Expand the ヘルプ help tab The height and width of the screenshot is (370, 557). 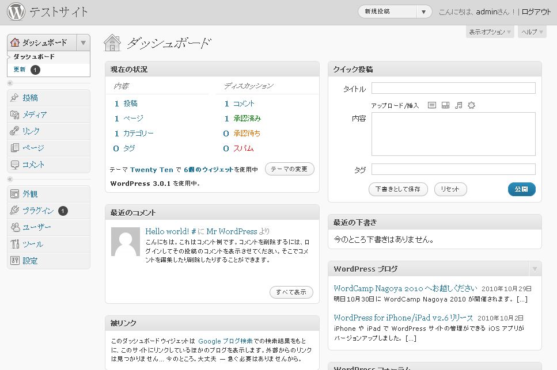(x=532, y=32)
